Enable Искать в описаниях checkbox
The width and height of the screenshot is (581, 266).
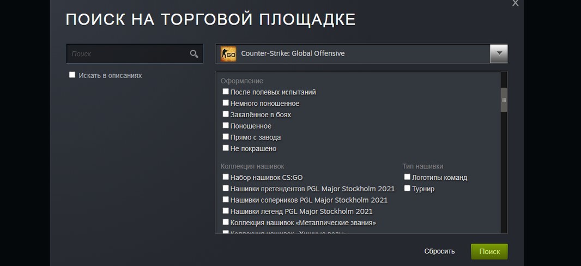(x=72, y=75)
